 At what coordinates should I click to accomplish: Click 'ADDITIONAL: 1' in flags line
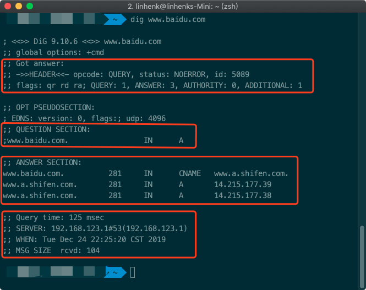pyautogui.click(x=274, y=85)
